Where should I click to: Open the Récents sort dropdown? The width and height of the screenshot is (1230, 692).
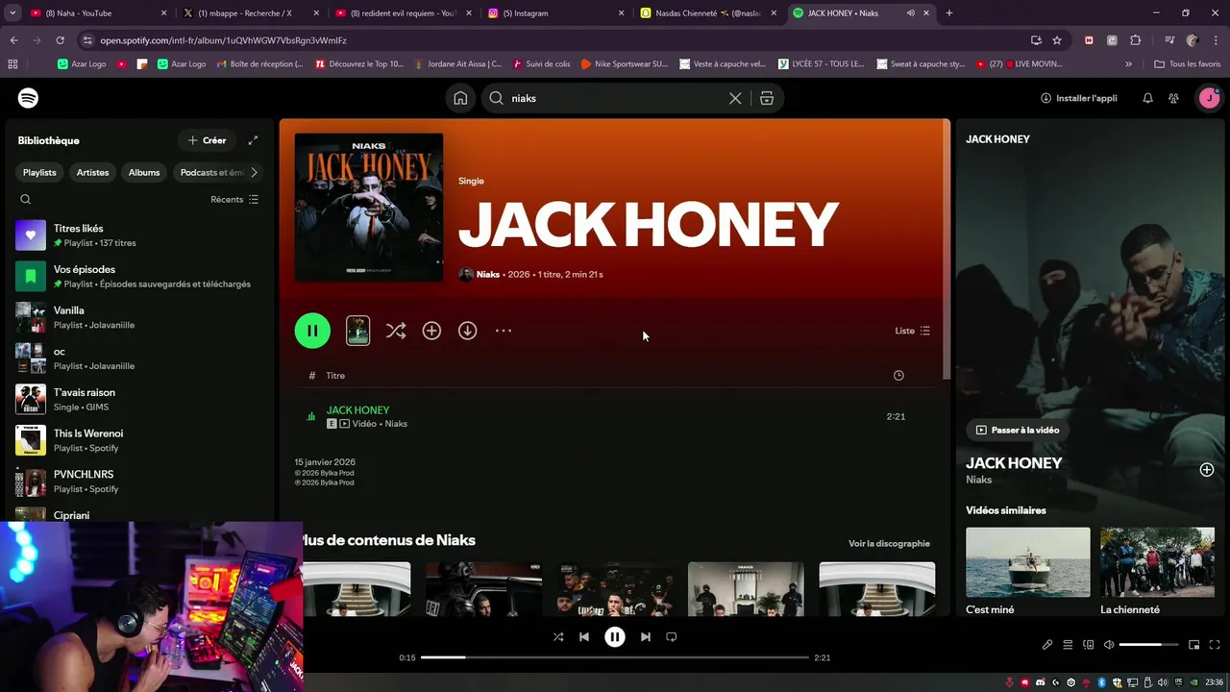[234, 199]
